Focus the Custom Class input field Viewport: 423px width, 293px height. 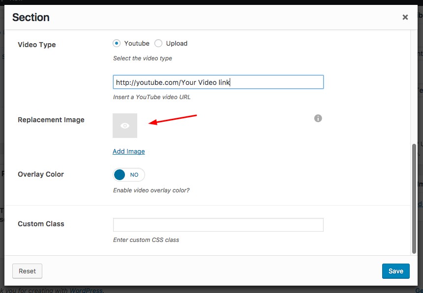coord(218,225)
